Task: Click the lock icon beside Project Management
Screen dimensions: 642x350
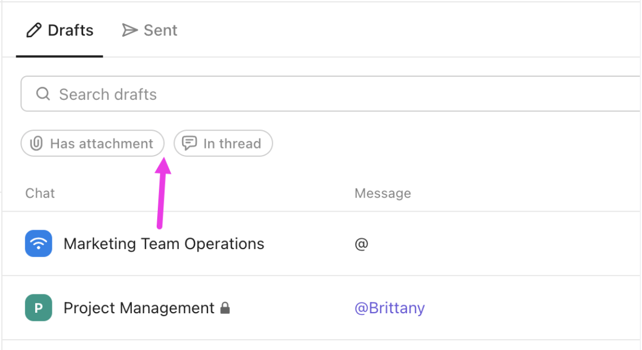Action: (x=225, y=308)
